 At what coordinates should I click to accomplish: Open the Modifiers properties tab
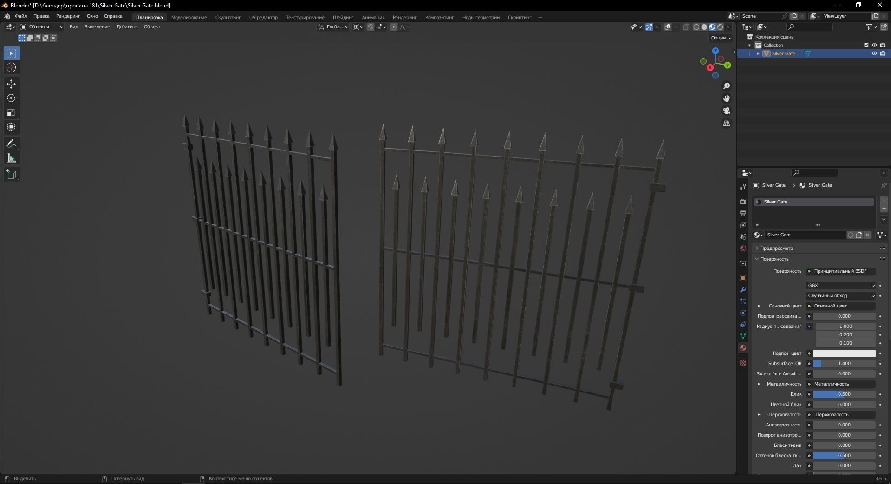click(743, 289)
